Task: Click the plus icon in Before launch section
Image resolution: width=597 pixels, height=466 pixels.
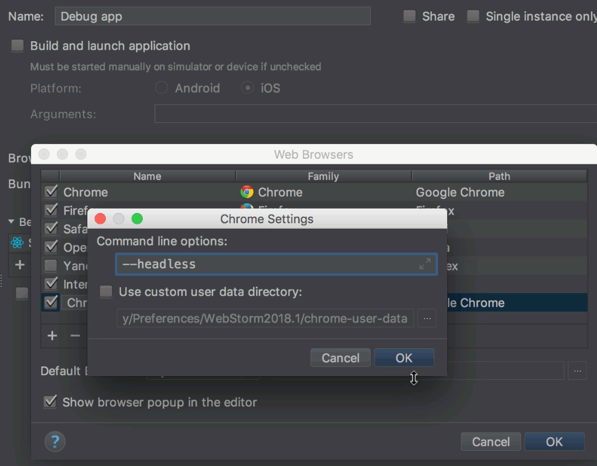Action: click(20, 264)
